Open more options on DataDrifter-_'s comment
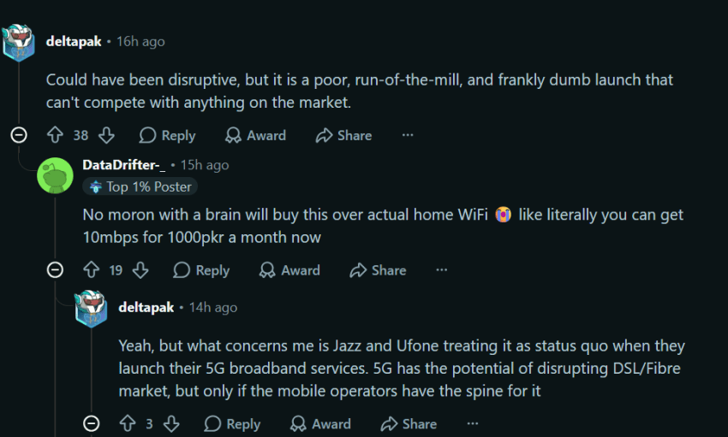 click(x=442, y=270)
